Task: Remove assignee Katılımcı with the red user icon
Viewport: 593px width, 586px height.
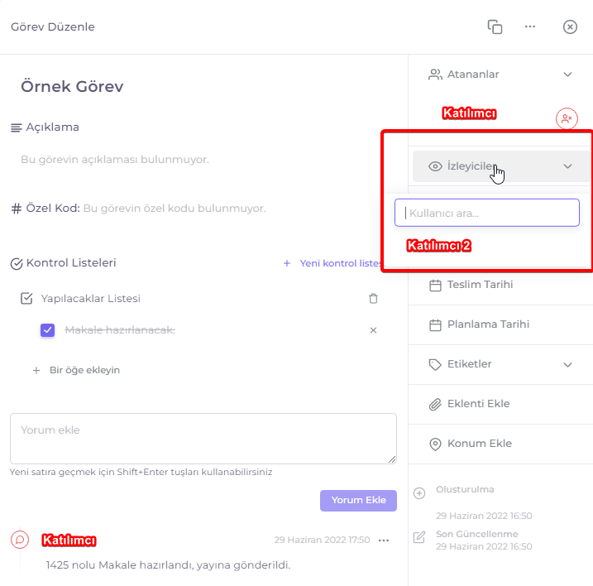Action: coord(567,119)
